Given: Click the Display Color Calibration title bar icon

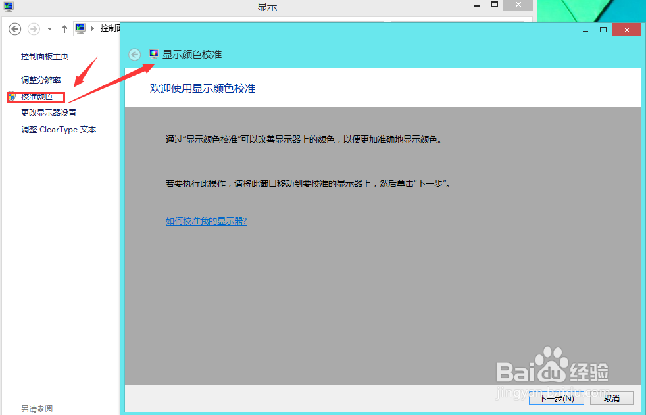Looking at the screenshot, I should coord(153,54).
